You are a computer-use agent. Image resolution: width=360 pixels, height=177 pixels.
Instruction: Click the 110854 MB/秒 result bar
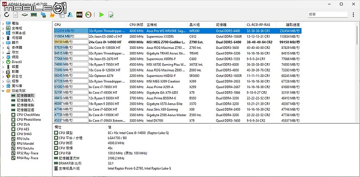click(71, 36)
